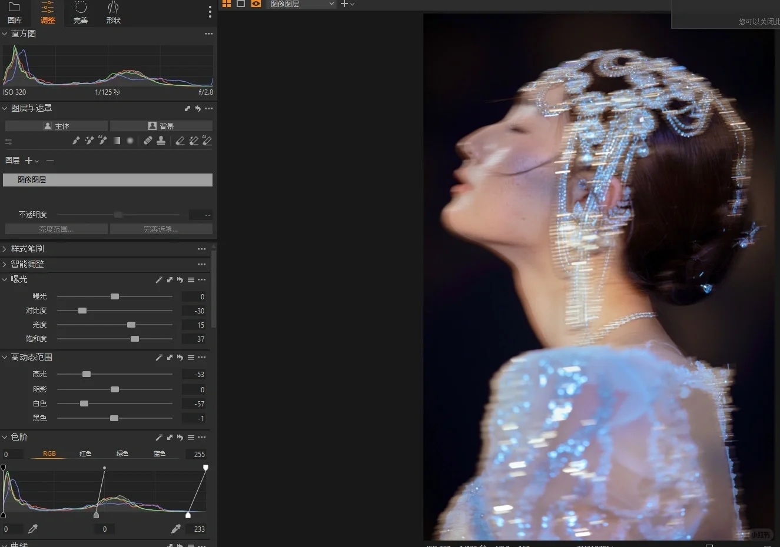
Task: Select the AI eraser tool
Action: point(207,141)
